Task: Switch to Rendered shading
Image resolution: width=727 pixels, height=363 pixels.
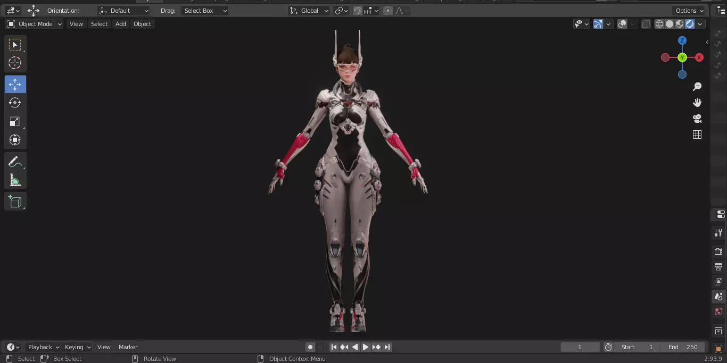Action: click(690, 24)
